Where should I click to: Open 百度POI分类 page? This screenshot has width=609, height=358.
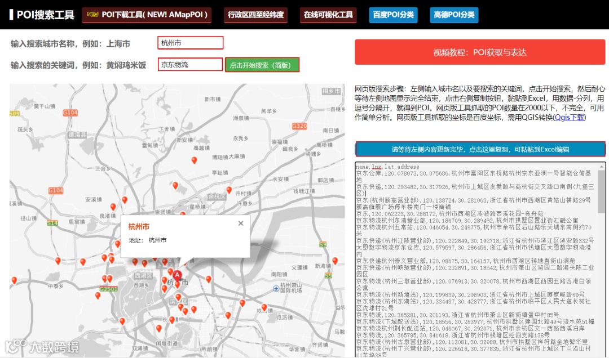(393, 15)
